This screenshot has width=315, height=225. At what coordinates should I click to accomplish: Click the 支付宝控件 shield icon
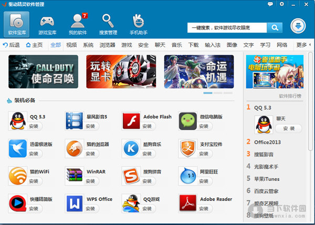pyautogui.click(x=188, y=148)
